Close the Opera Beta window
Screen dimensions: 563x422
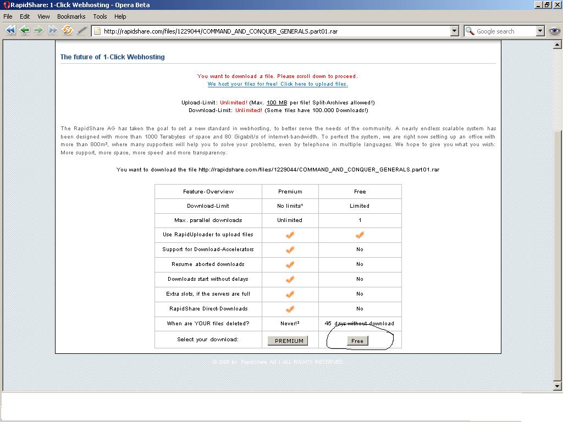(x=557, y=4)
